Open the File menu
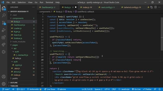 [x=8, y=2]
